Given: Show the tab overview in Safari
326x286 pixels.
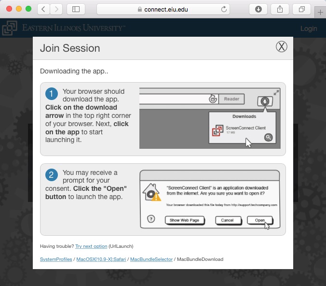Looking at the screenshot, I should pyautogui.click(x=302, y=9).
